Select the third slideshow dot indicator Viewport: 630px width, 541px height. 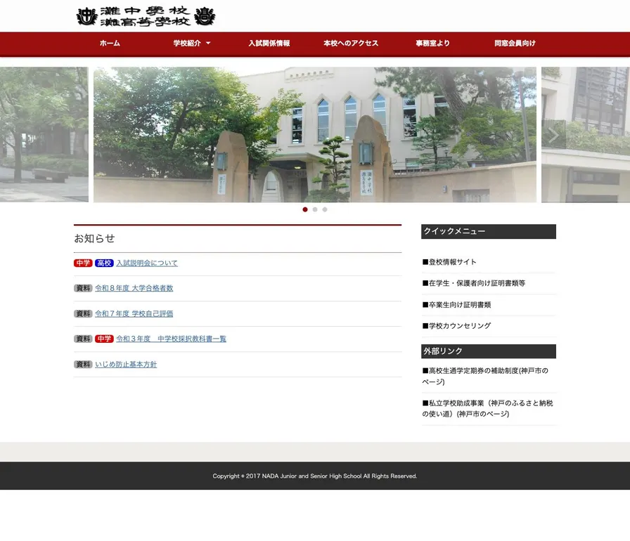pyautogui.click(x=325, y=209)
